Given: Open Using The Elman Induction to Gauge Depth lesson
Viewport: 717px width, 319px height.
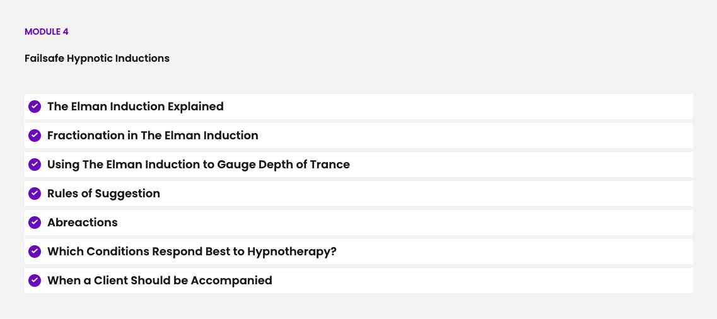Looking at the screenshot, I should (198, 165).
